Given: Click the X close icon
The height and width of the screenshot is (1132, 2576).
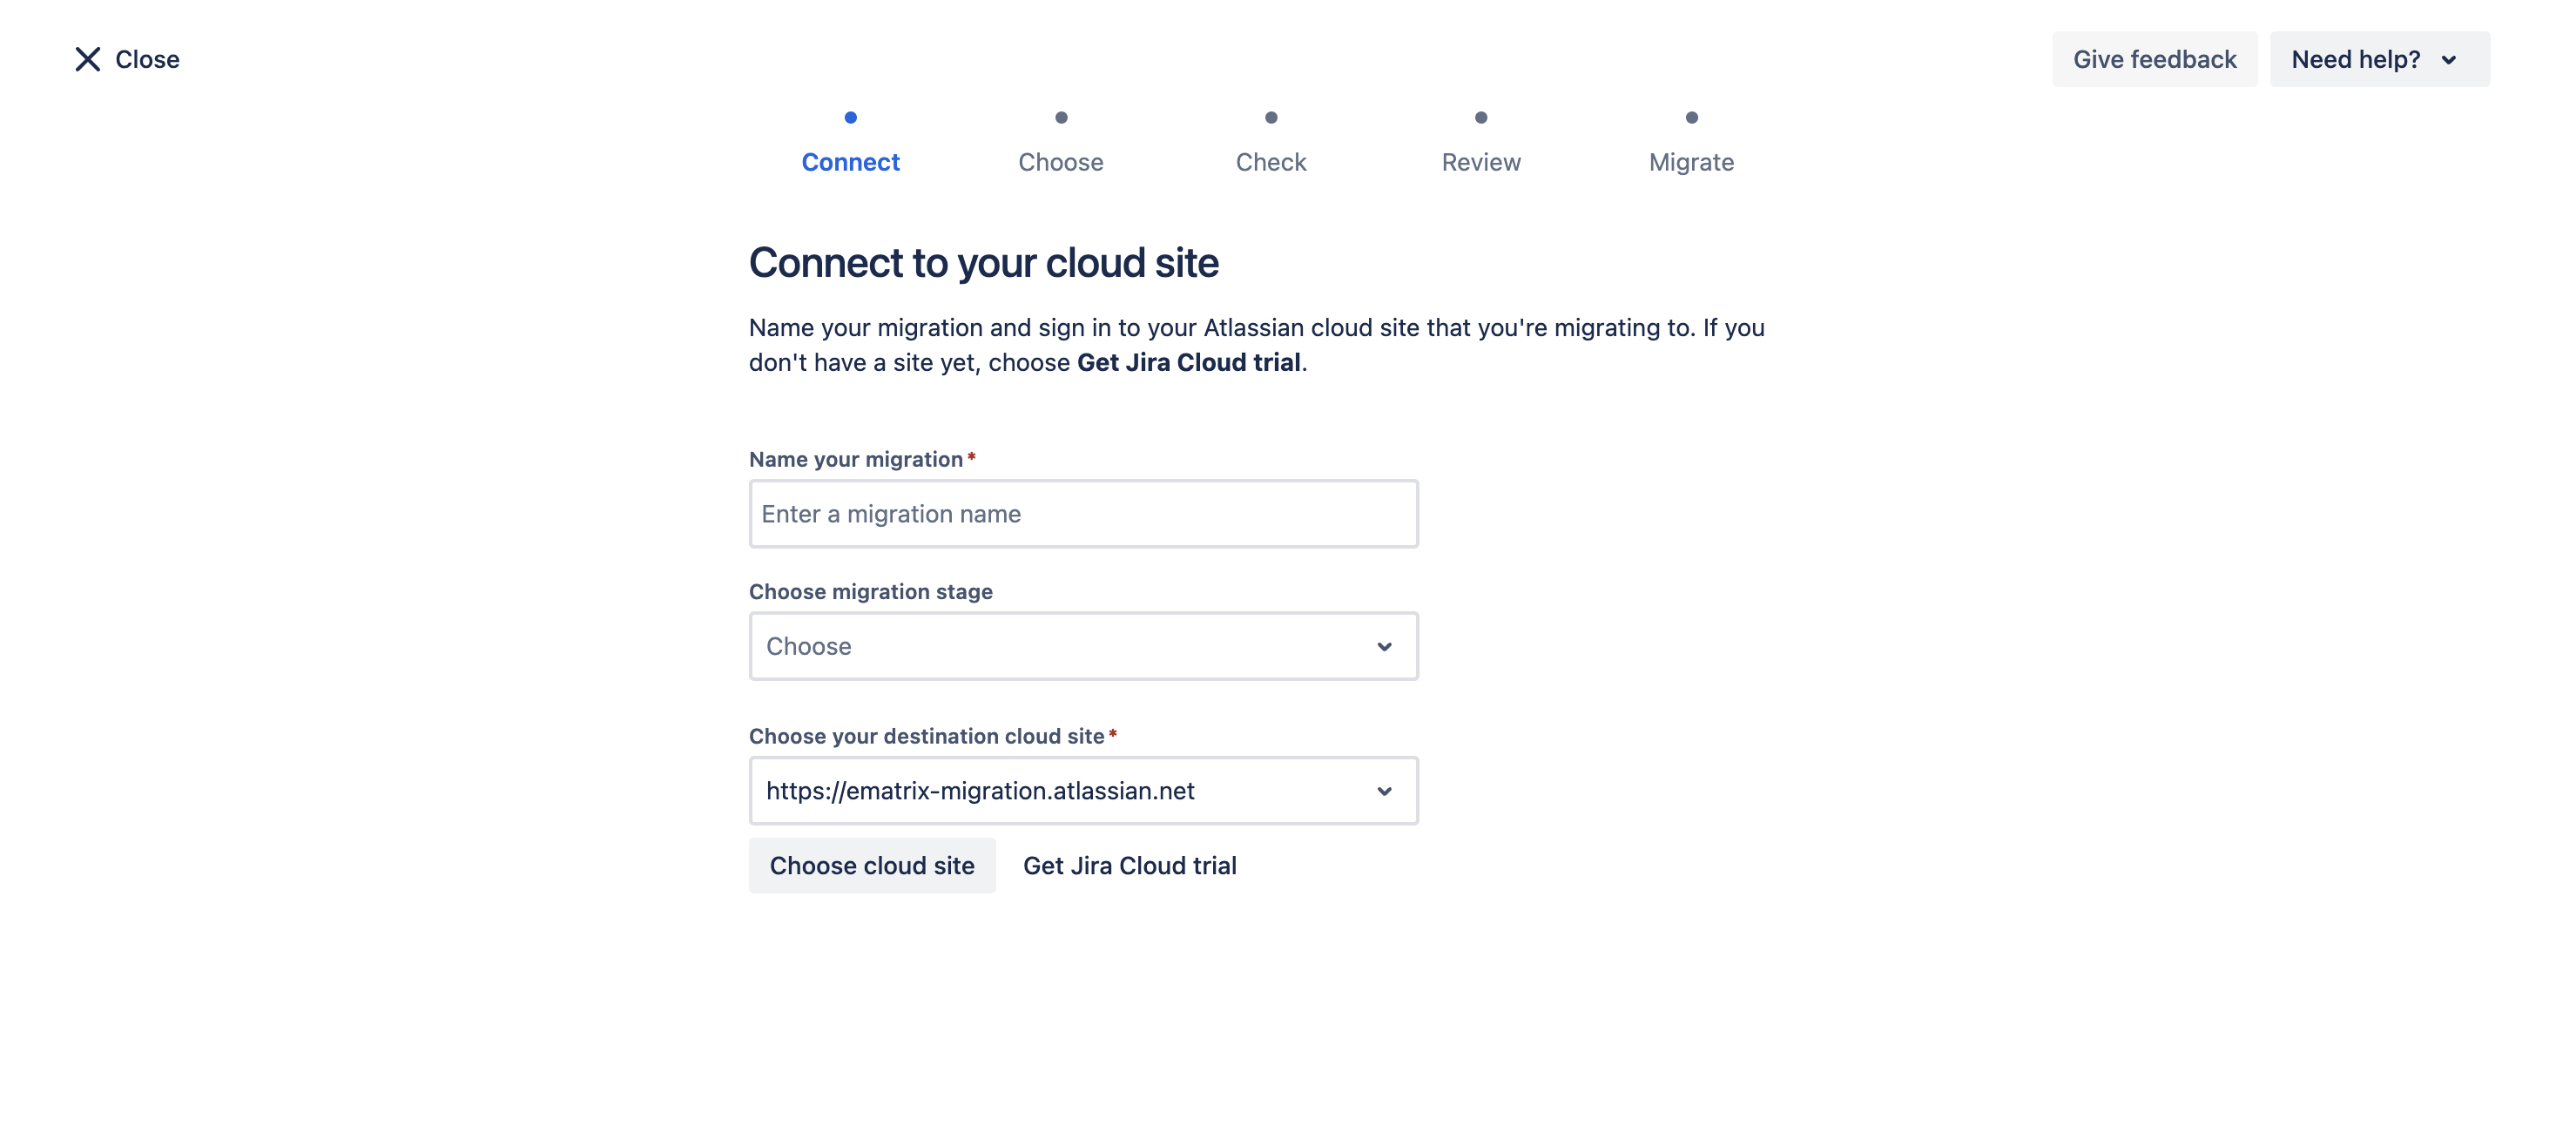Looking at the screenshot, I should click(x=87, y=59).
